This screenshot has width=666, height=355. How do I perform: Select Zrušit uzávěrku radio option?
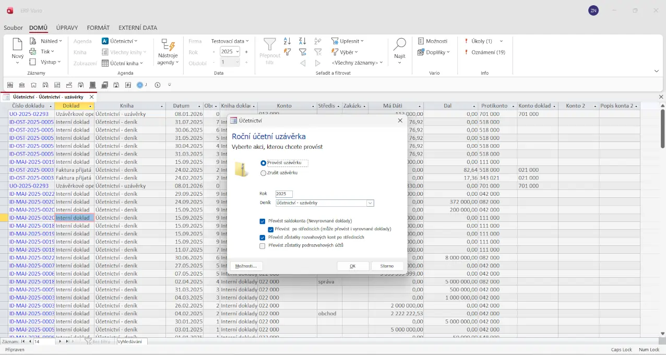(x=263, y=173)
